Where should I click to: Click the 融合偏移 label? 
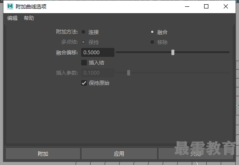click(x=67, y=53)
